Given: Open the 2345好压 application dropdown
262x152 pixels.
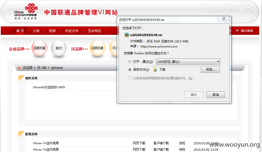Looking at the screenshot, I should click(188, 62).
